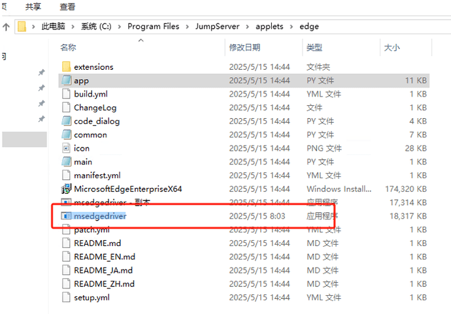Expand chevron before 此电脑 breadcrumb
The image size is (451, 314).
point(33,27)
